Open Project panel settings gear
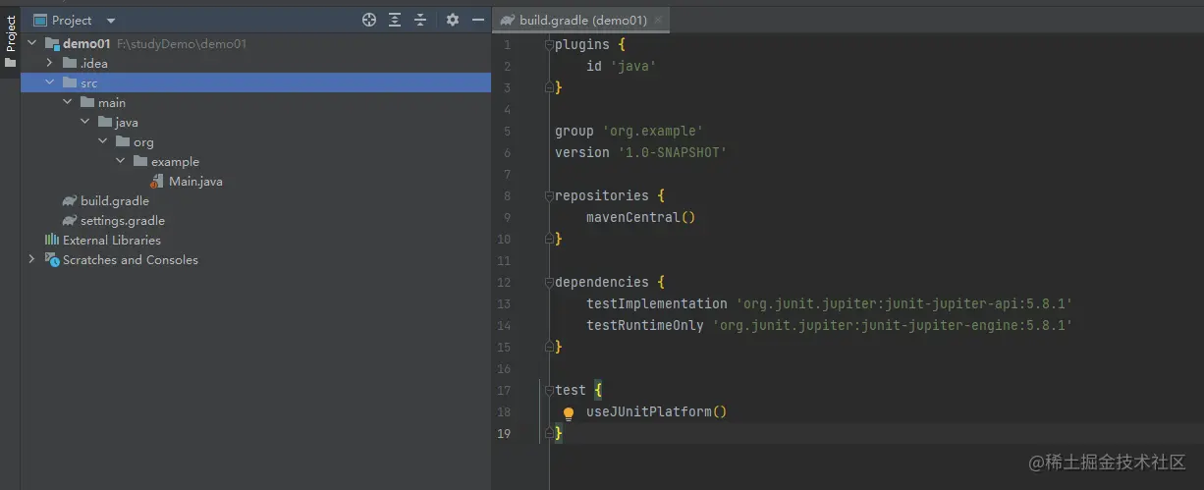 pos(453,20)
